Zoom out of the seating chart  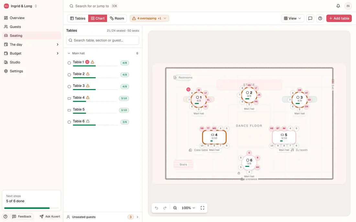pos(175,208)
